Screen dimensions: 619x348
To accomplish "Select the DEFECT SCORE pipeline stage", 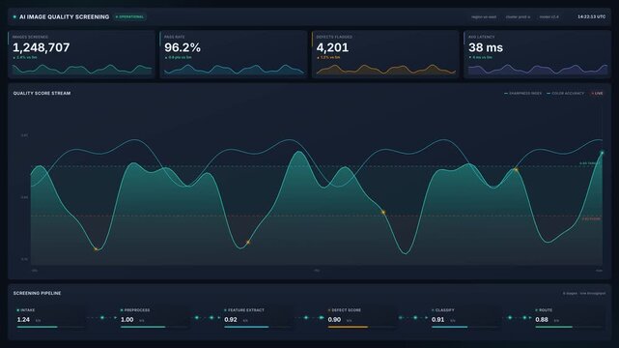I will pyautogui.click(x=361, y=318).
